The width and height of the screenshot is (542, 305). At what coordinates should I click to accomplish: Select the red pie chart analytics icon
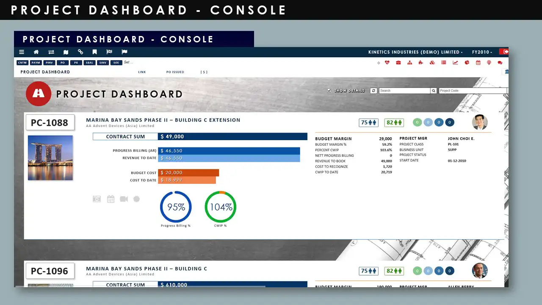(x=467, y=62)
